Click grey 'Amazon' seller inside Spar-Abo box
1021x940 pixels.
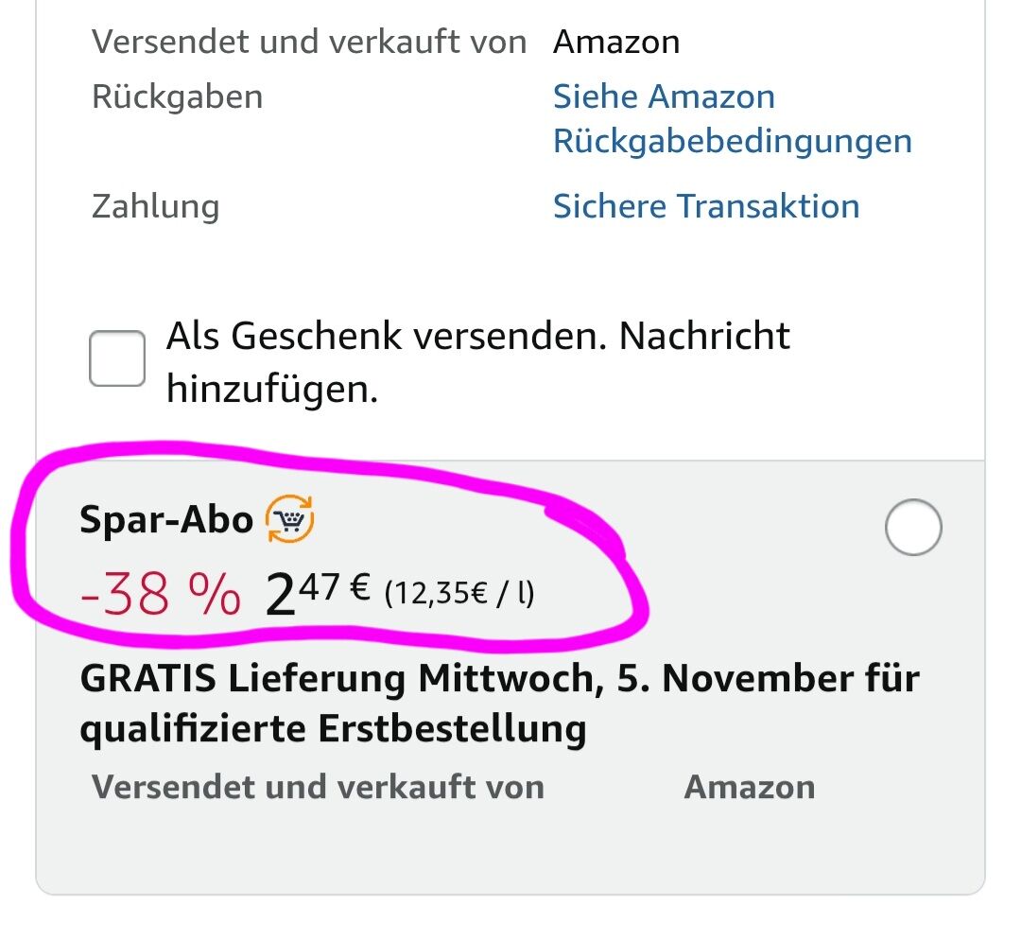click(x=749, y=787)
